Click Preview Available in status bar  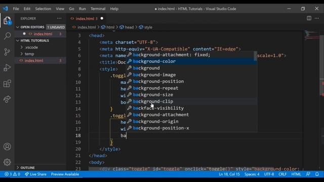click(65, 174)
